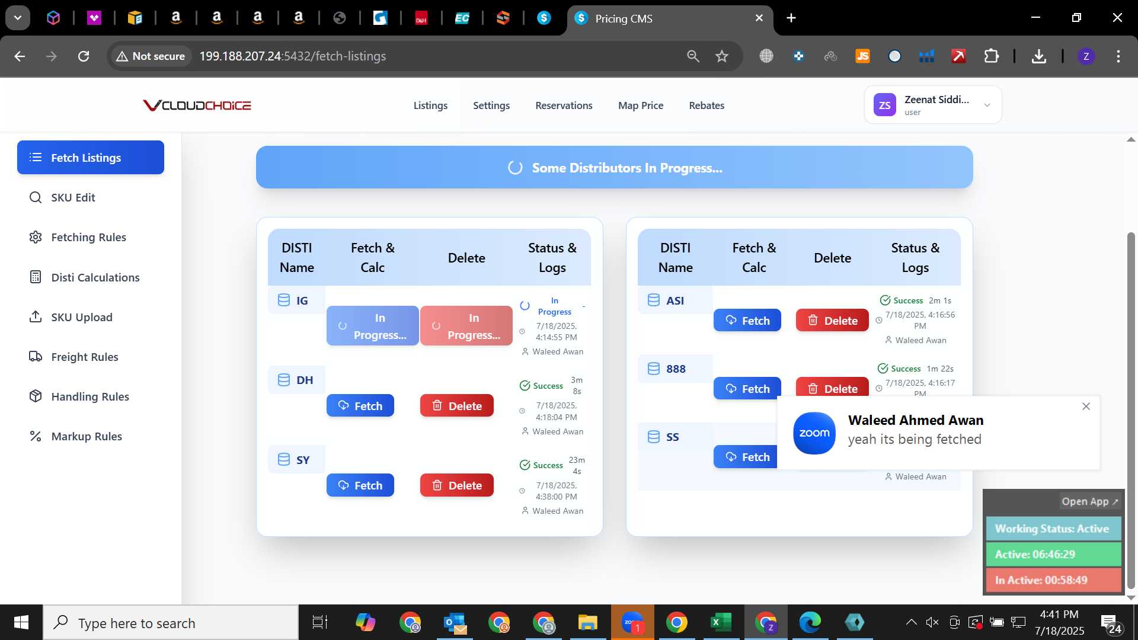Open the Windows Start menu
The width and height of the screenshot is (1138, 640).
click(21, 623)
